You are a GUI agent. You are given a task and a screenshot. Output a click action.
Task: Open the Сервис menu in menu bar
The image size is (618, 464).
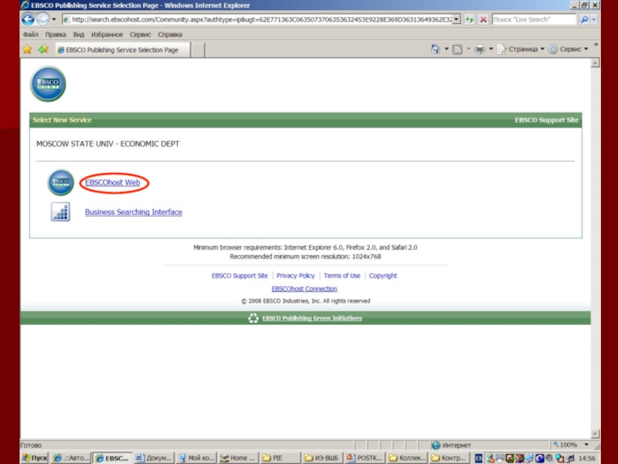pos(141,34)
